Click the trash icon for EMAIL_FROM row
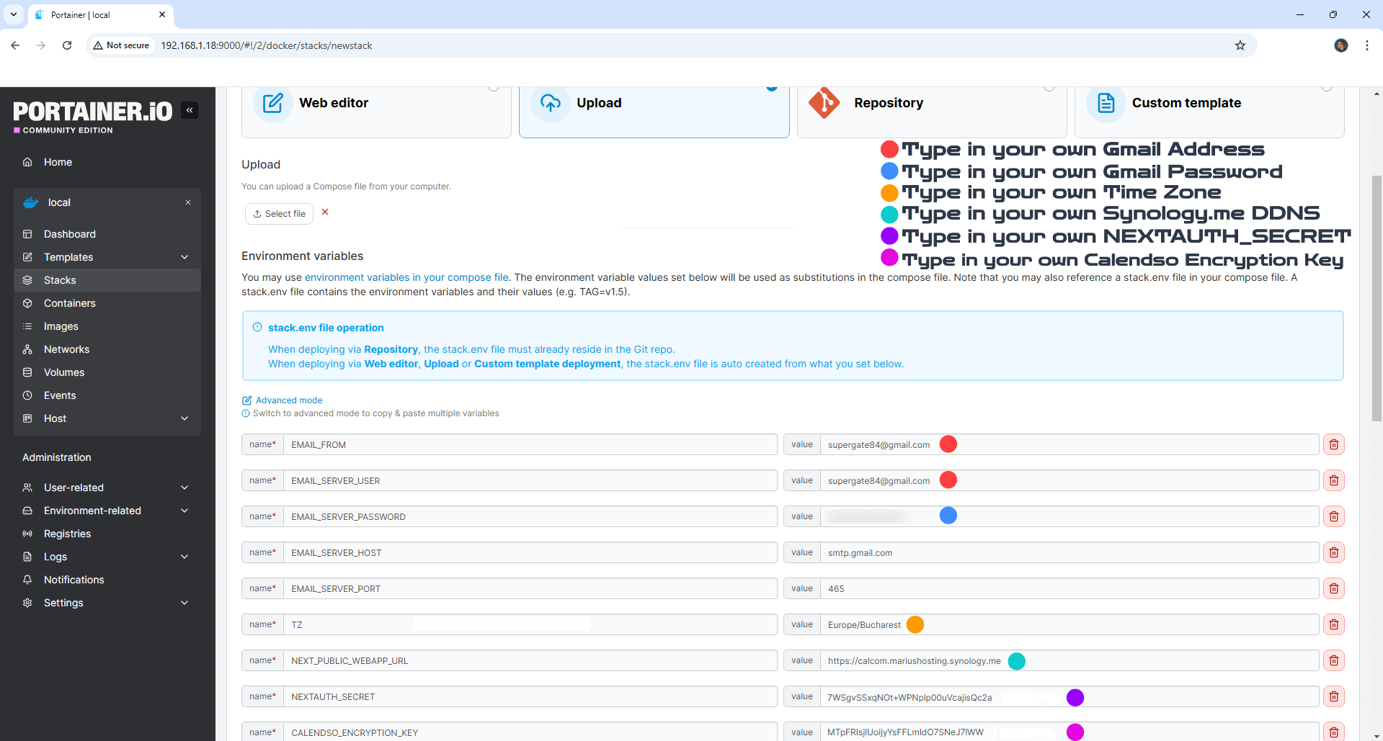The width and height of the screenshot is (1383, 741). [x=1333, y=444]
